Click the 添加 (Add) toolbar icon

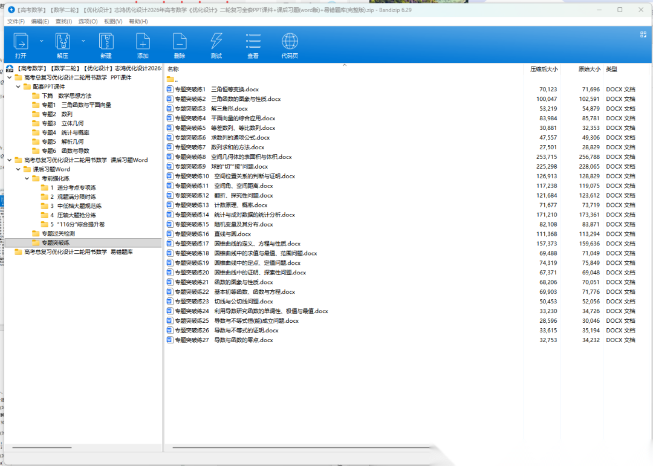(143, 44)
